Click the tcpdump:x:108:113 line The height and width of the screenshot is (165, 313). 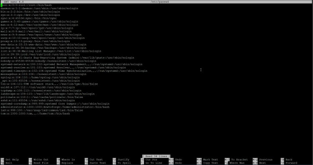pyautogui.click(x=41, y=91)
